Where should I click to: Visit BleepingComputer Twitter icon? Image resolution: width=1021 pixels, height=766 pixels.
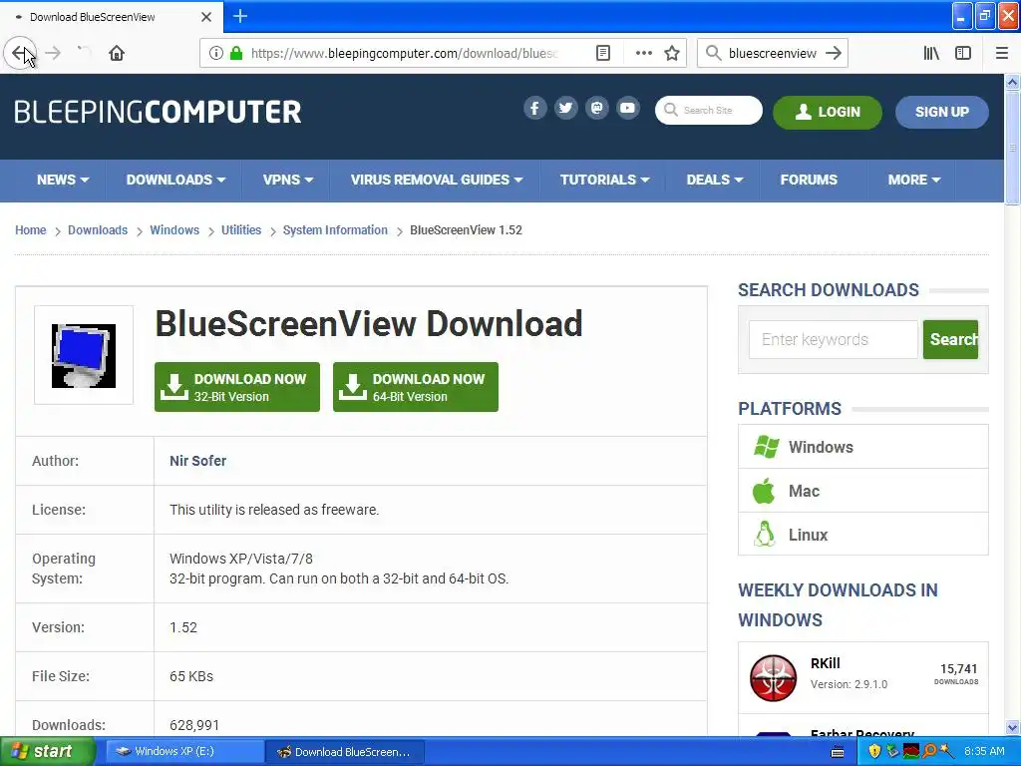[566, 108]
